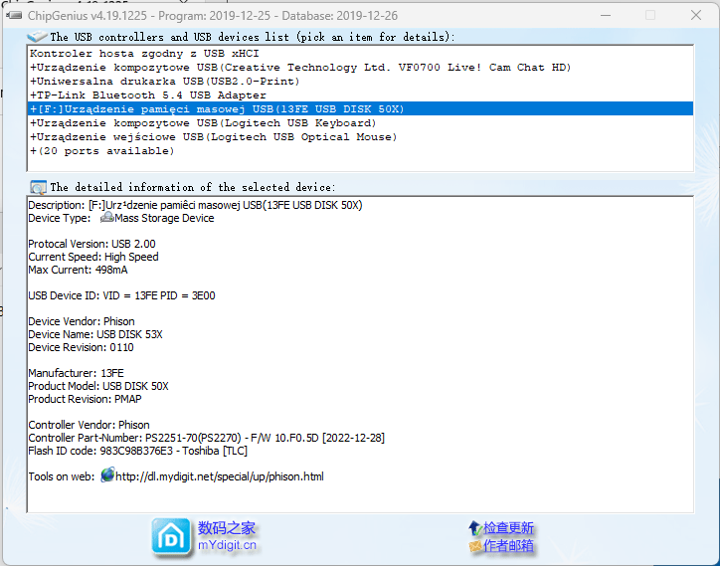Open the dl.mydigit.net phison tools link

tap(220, 476)
